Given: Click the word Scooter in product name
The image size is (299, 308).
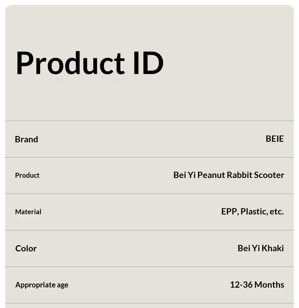Looking at the screenshot, I should tap(269, 175).
